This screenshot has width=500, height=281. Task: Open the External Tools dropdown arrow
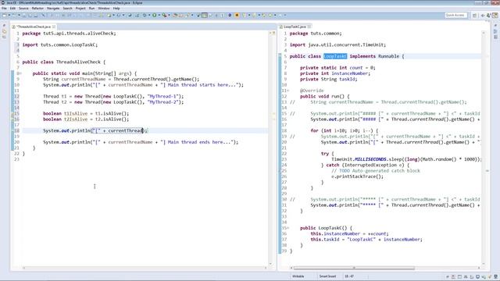coord(169,15)
